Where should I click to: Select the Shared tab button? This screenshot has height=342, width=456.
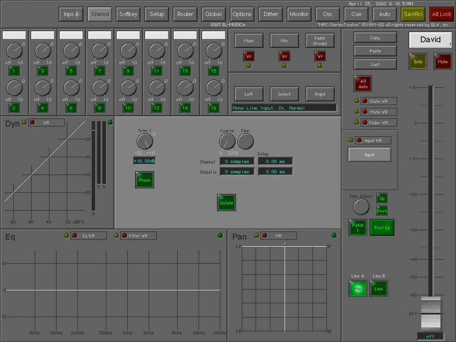pos(100,14)
